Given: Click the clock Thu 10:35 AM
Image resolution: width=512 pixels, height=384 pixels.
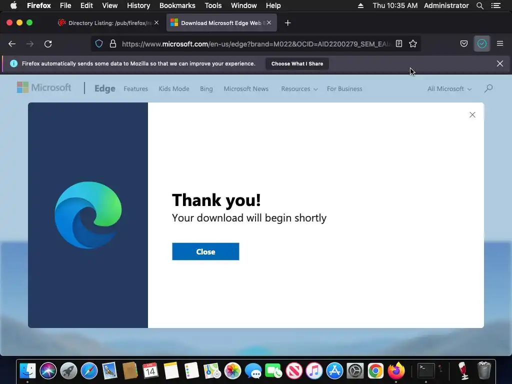Looking at the screenshot, I should click(395, 5).
